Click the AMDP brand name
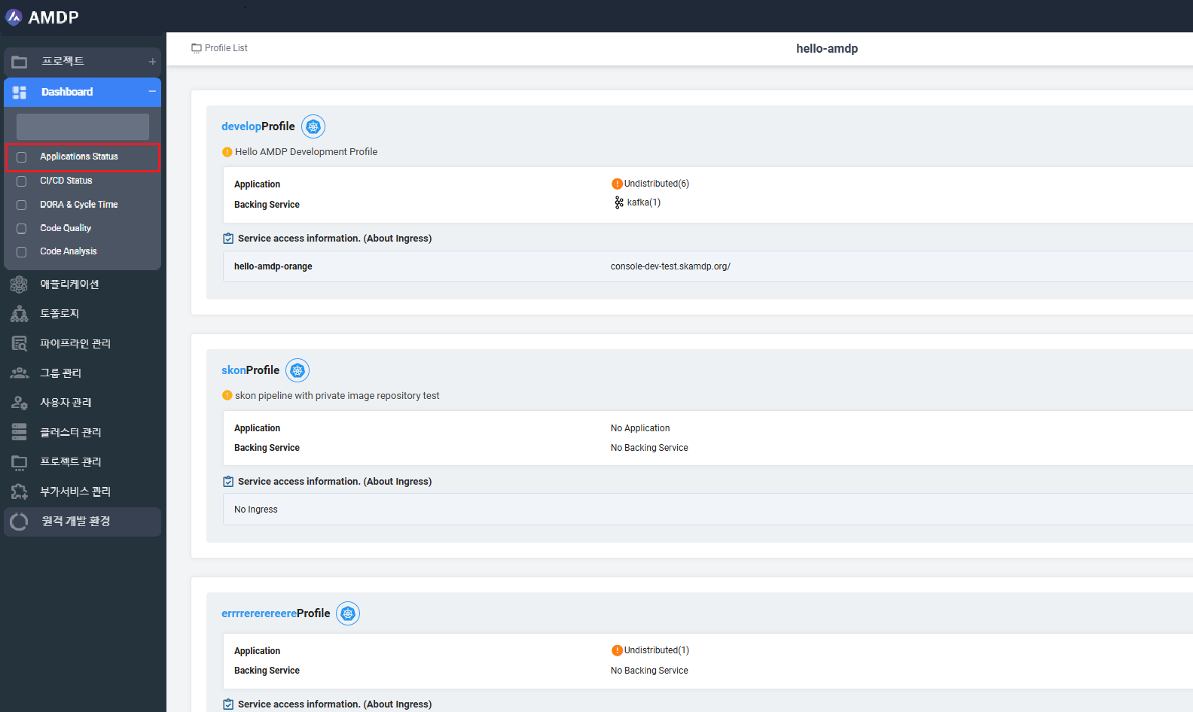1193x712 pixels. (x=53, y=17)
